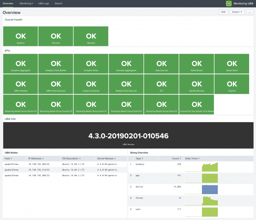Open the Anomaly Aggregation KPI tile

coord(126,64)
